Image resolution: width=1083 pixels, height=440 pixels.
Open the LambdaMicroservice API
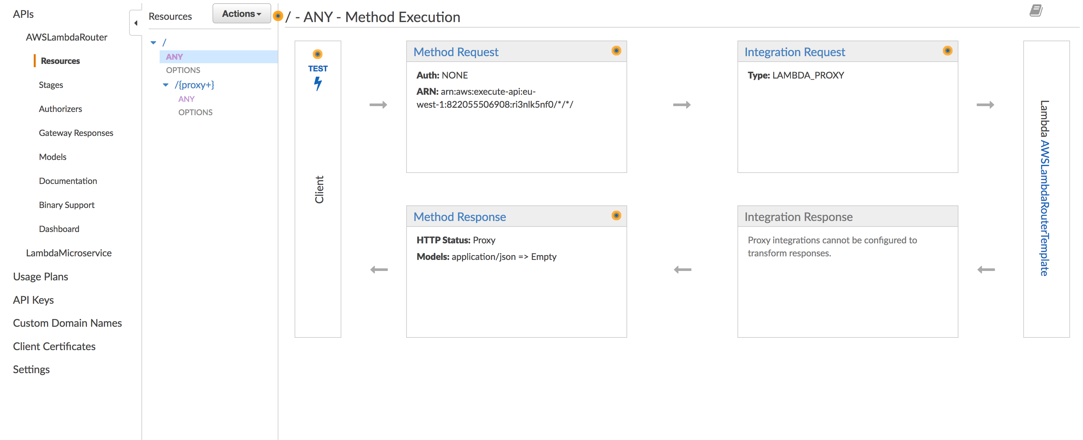pyautogui.click(x=68, y=253)
